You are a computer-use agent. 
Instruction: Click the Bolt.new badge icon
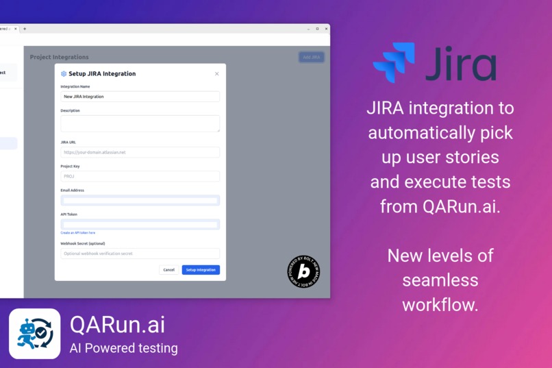click(x=303, y=271)
